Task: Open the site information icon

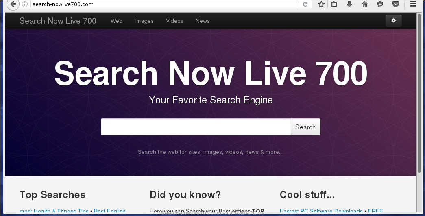Action: tap(25, 4)
